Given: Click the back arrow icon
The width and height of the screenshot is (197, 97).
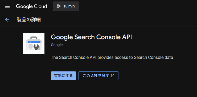Looking at the screenshot, I should (7, 20).
